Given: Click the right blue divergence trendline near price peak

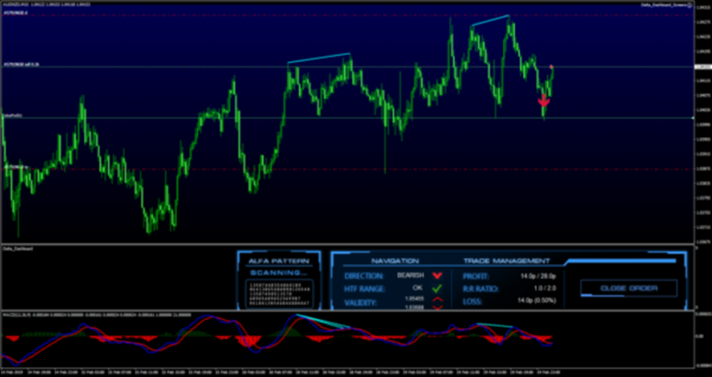Looking at the screenshot, I should tap(490, 20).
